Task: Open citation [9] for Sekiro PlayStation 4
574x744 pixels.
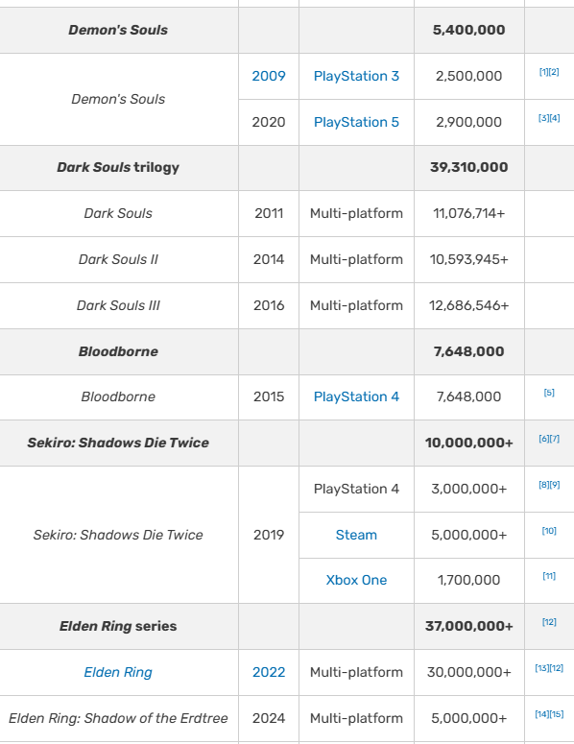Action: tap(555, 485)
